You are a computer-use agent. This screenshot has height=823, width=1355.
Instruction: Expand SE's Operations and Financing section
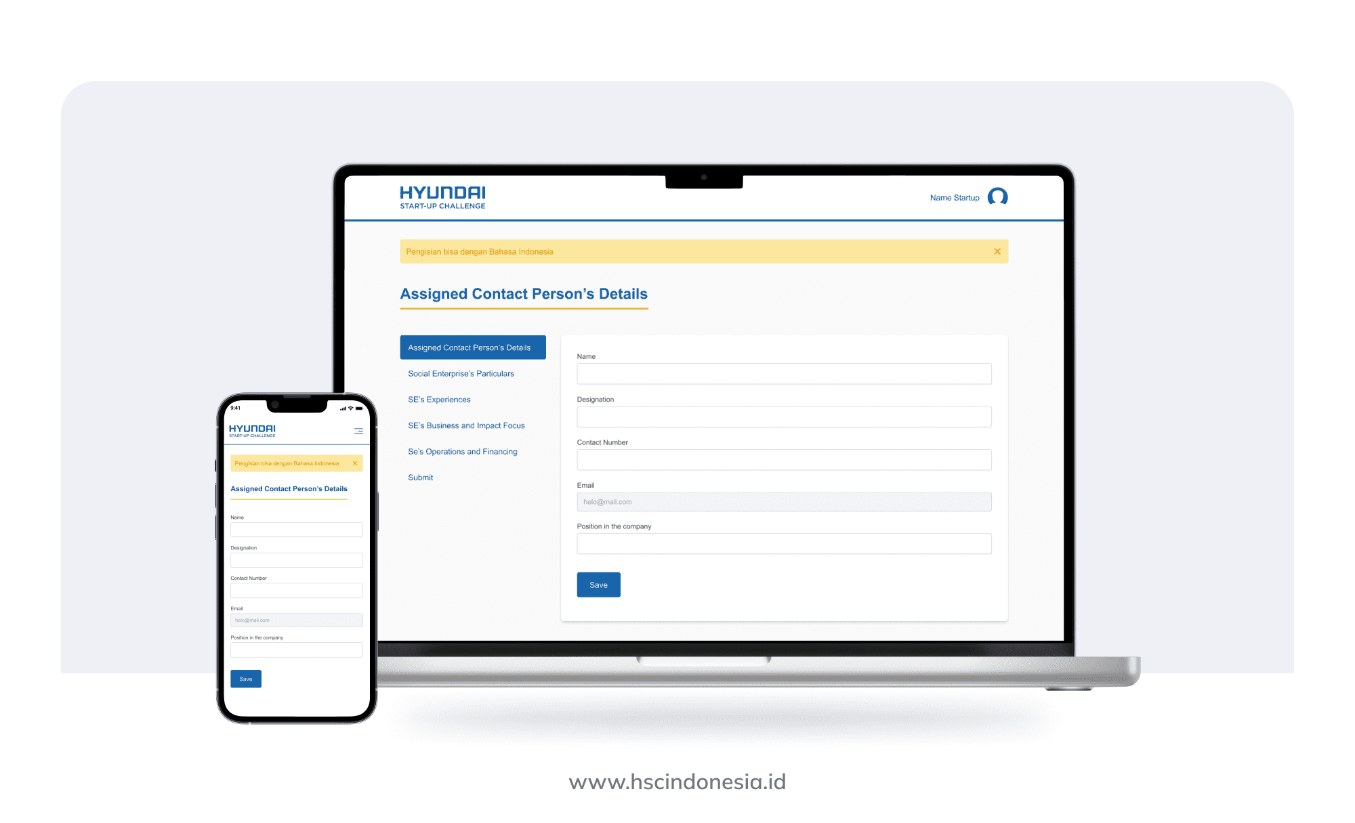click(463, 450)
